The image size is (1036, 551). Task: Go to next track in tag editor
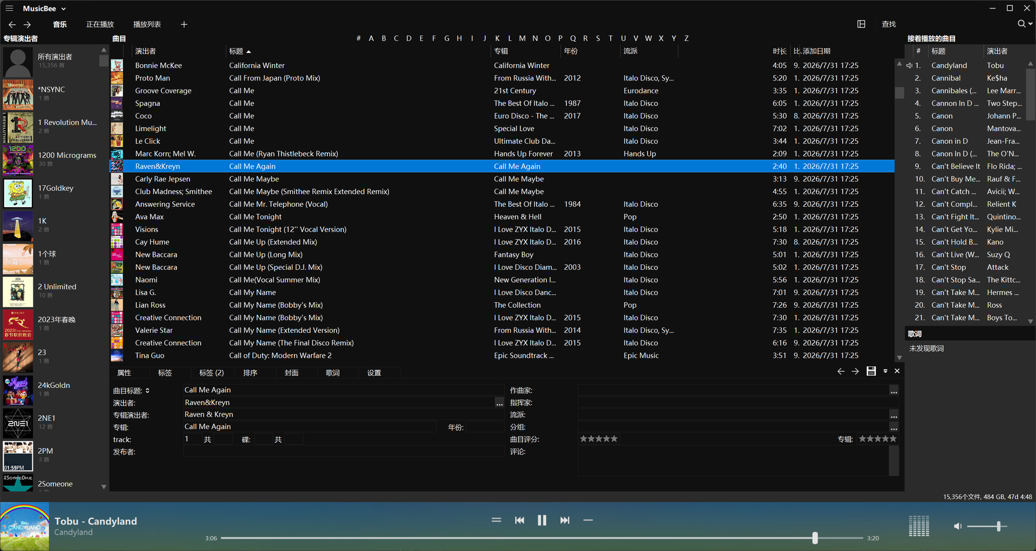click(855, 371)
